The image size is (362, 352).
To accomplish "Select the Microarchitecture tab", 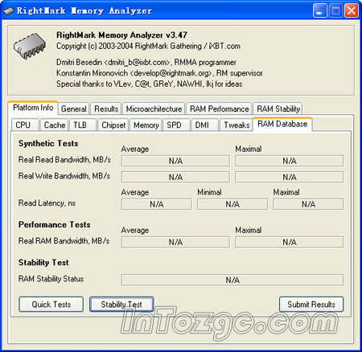I will [154, 108].
